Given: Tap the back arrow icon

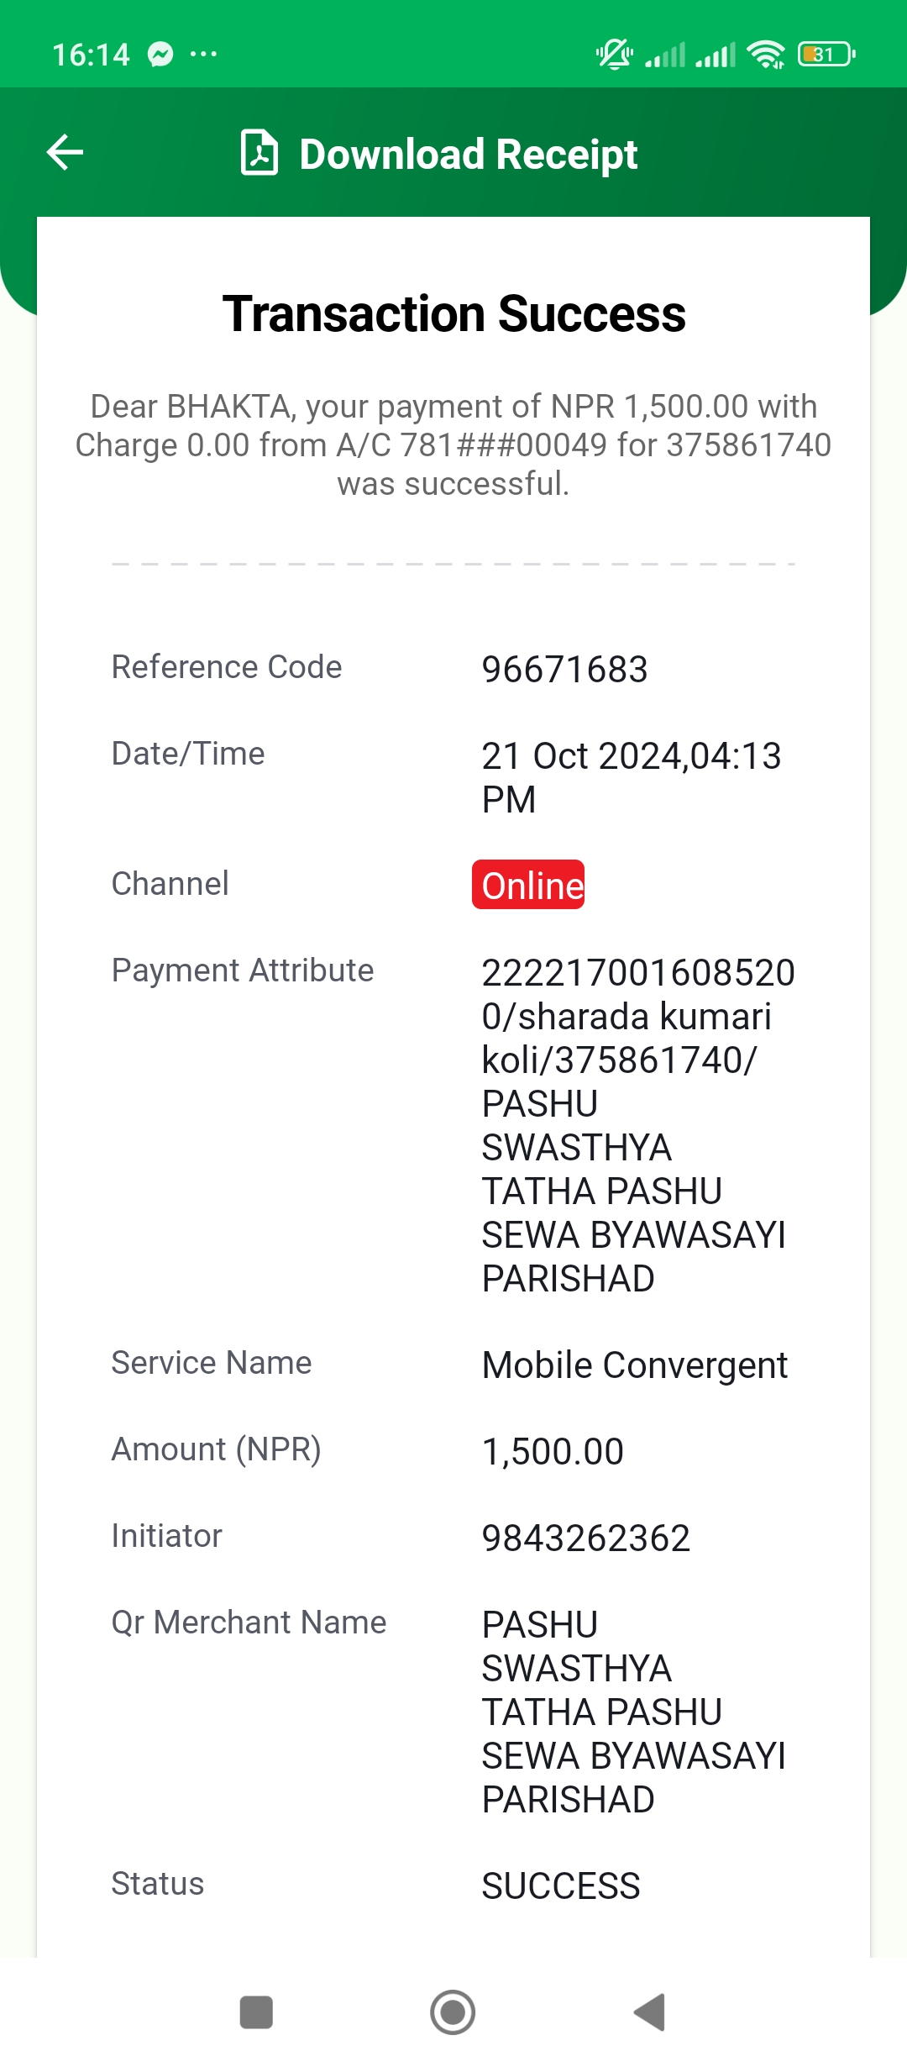Looking at the screenshot, I should pos(65,152).
